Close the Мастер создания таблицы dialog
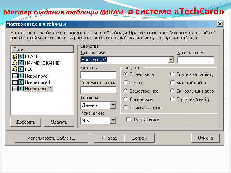The width and height of the screenshot is (231, 173). pos(220,24)
